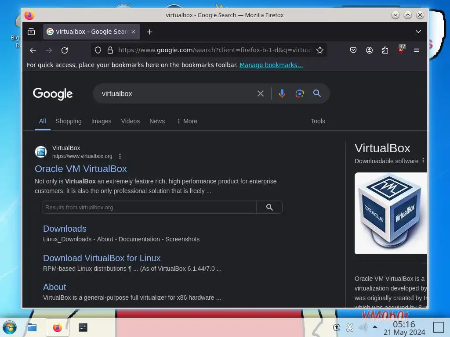Open the result options three-dot menu beside virtualbox.org

pos(120,156)
